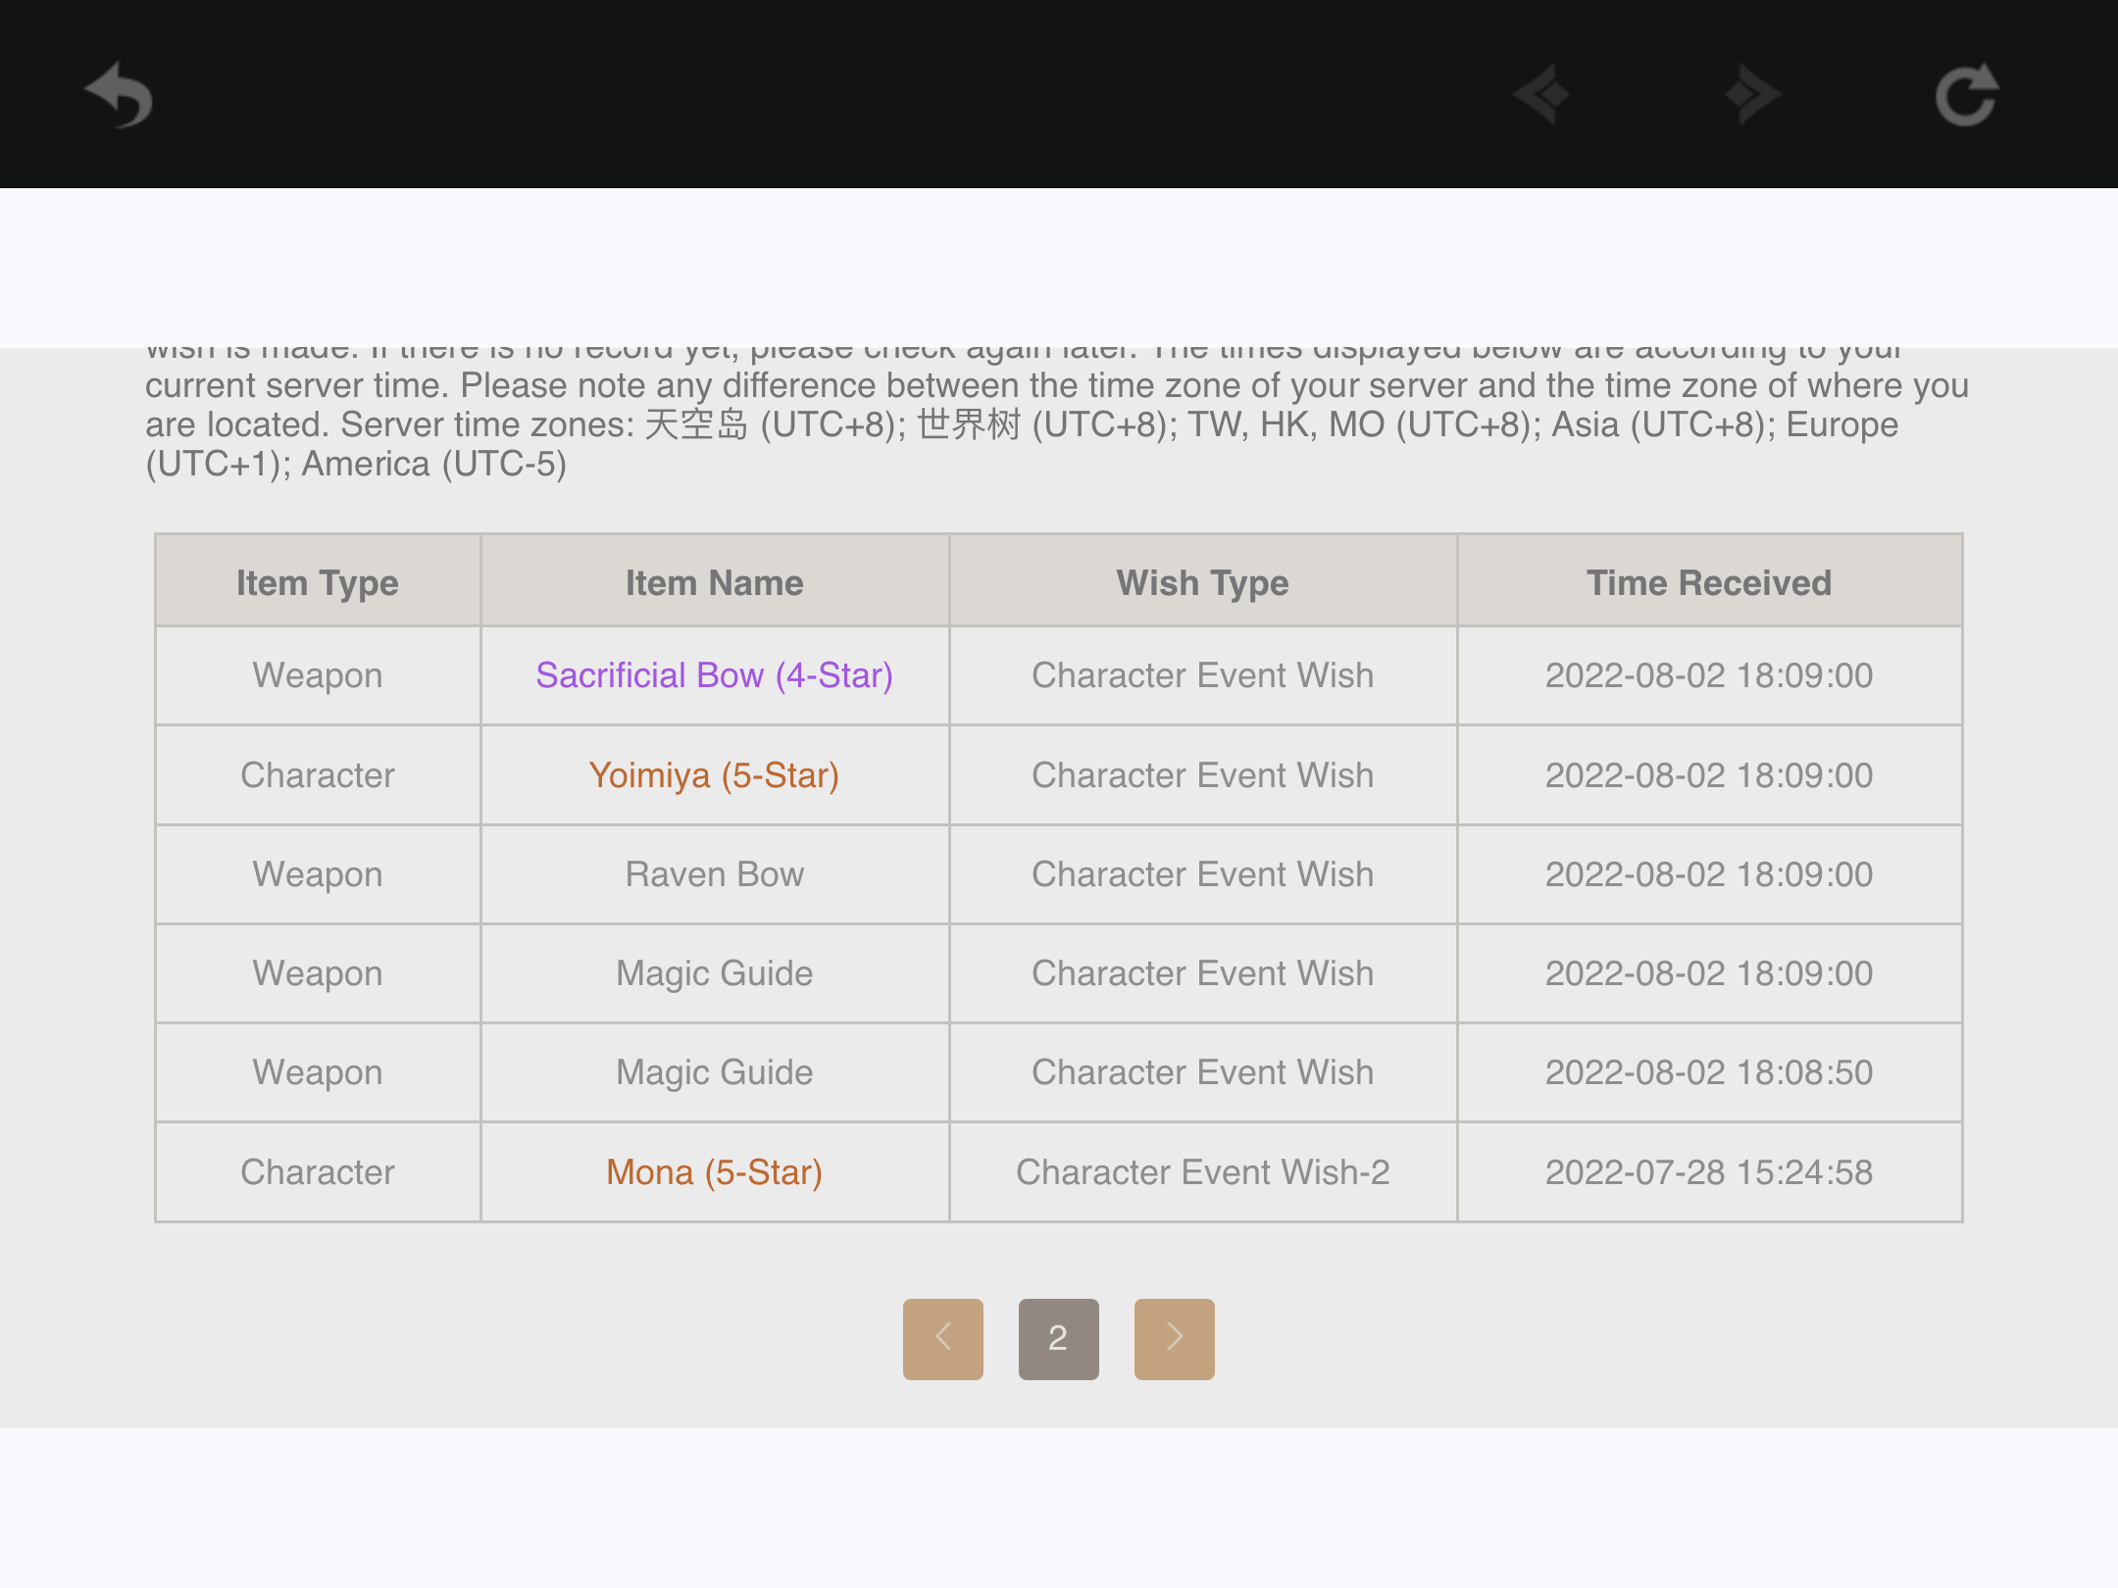The height and width of the screenshot is (1588, 2118).
Task: Click the server time zones description text
Action: [1057, 424]
